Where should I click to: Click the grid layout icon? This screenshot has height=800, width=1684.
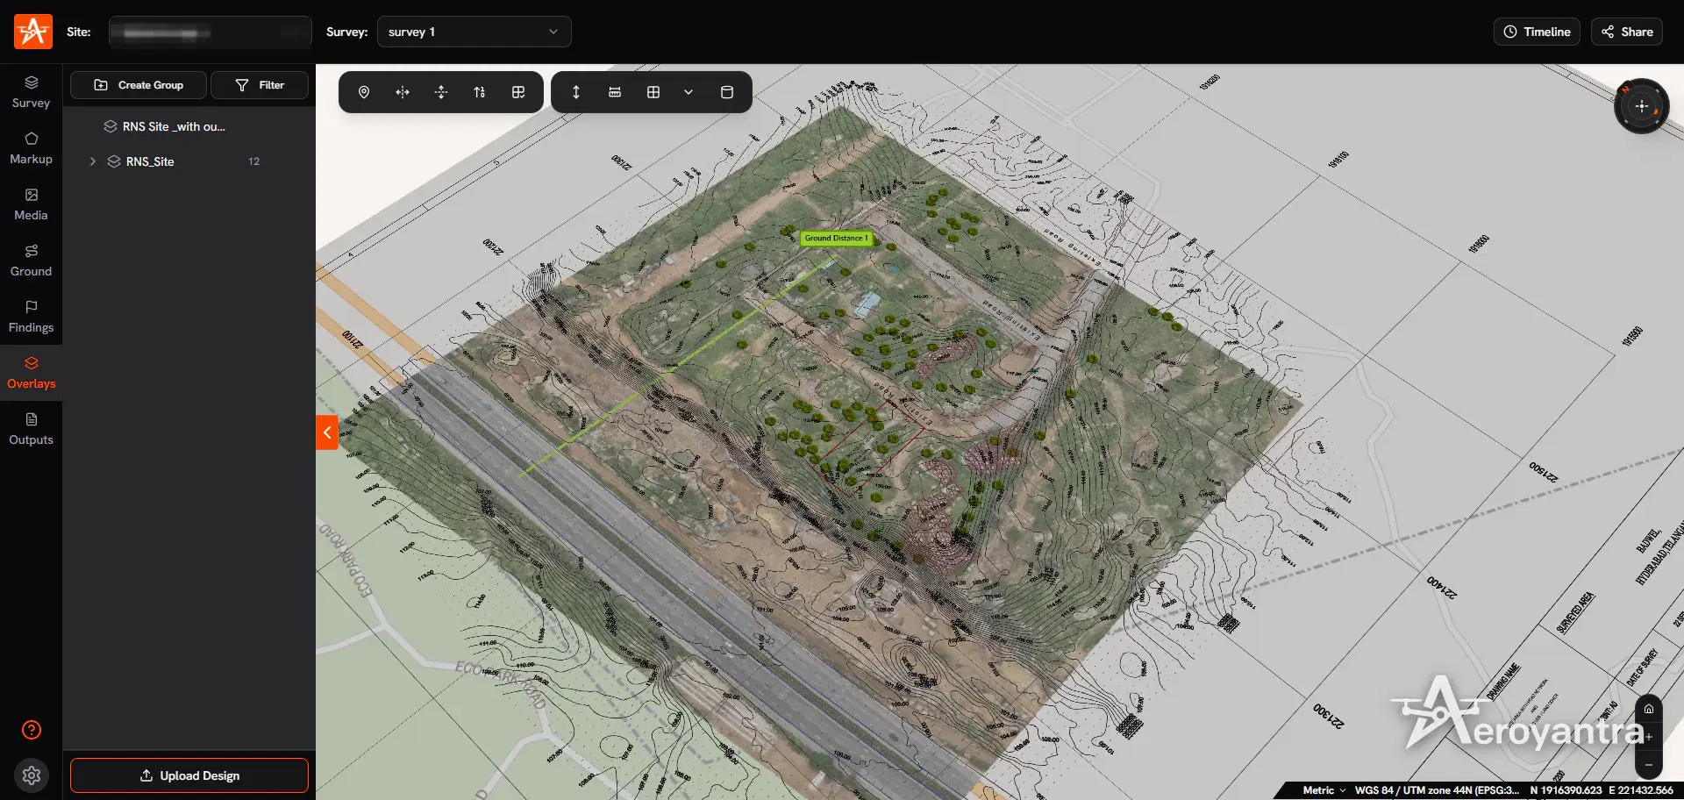(653, 92)
